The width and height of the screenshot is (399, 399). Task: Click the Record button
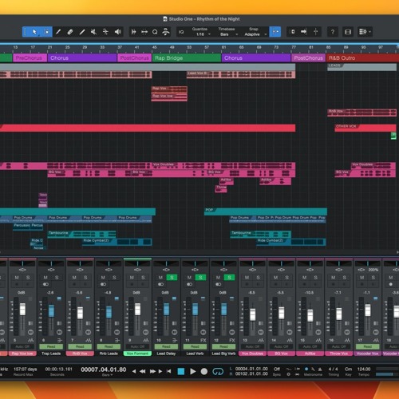[204, 371]
